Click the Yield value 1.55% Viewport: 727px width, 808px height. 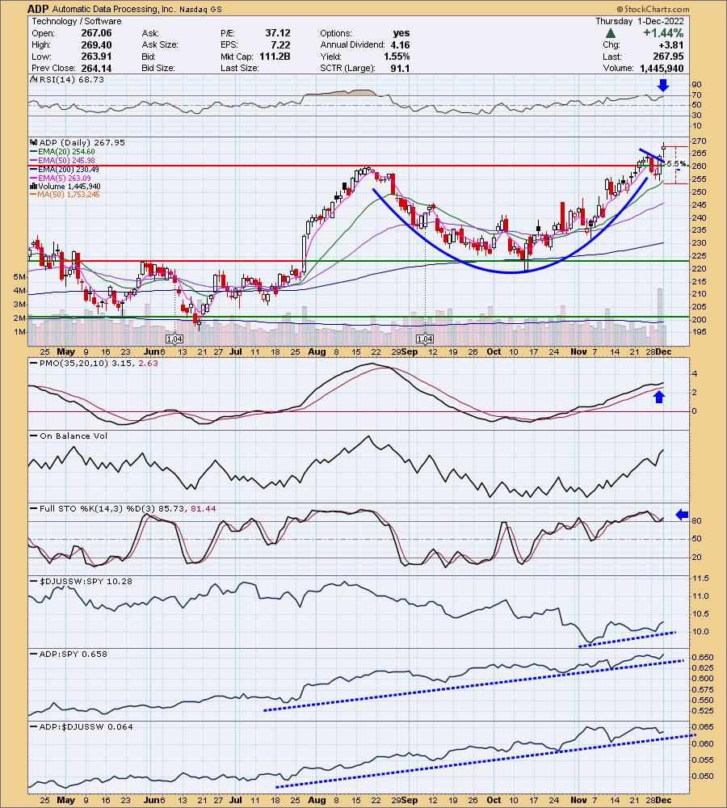(x=397, y=57)
